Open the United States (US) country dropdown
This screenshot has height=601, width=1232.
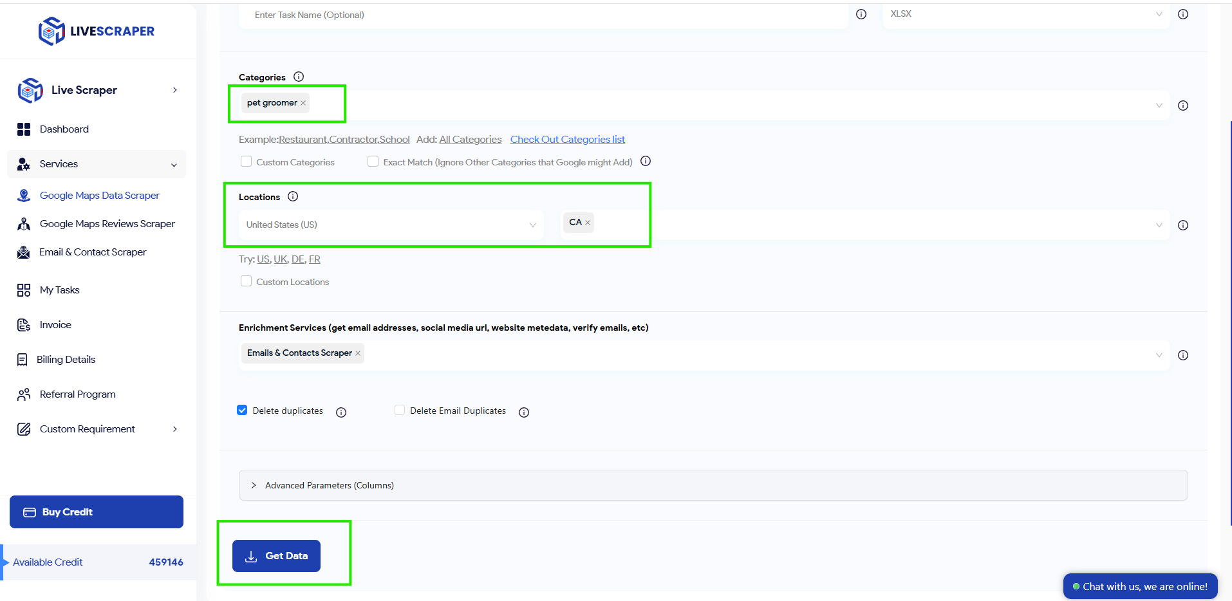(x=391, y=225)
